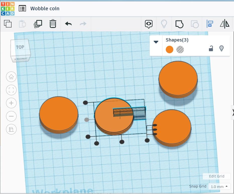Click the TOP face of view cube
This screenshot has height=194, width=234.
point(20,47)
